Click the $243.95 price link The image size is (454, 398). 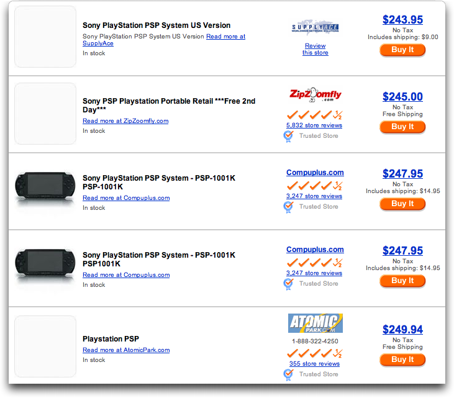[402, 20]
